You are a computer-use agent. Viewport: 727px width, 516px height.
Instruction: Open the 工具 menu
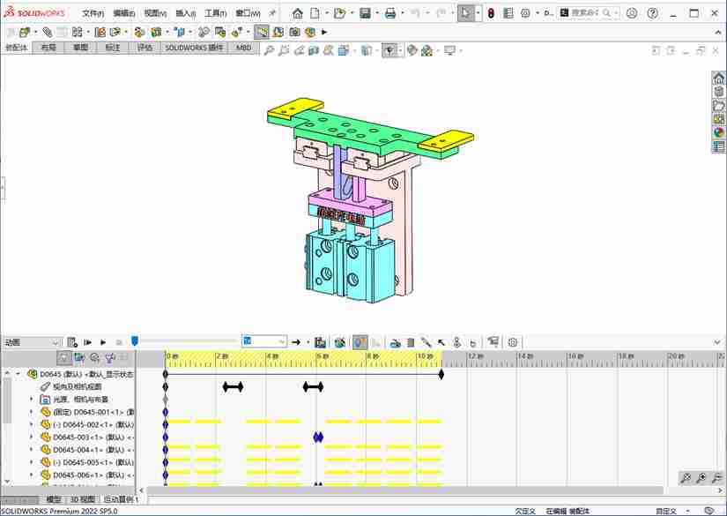pyautogui.click(x=215, y=14)
